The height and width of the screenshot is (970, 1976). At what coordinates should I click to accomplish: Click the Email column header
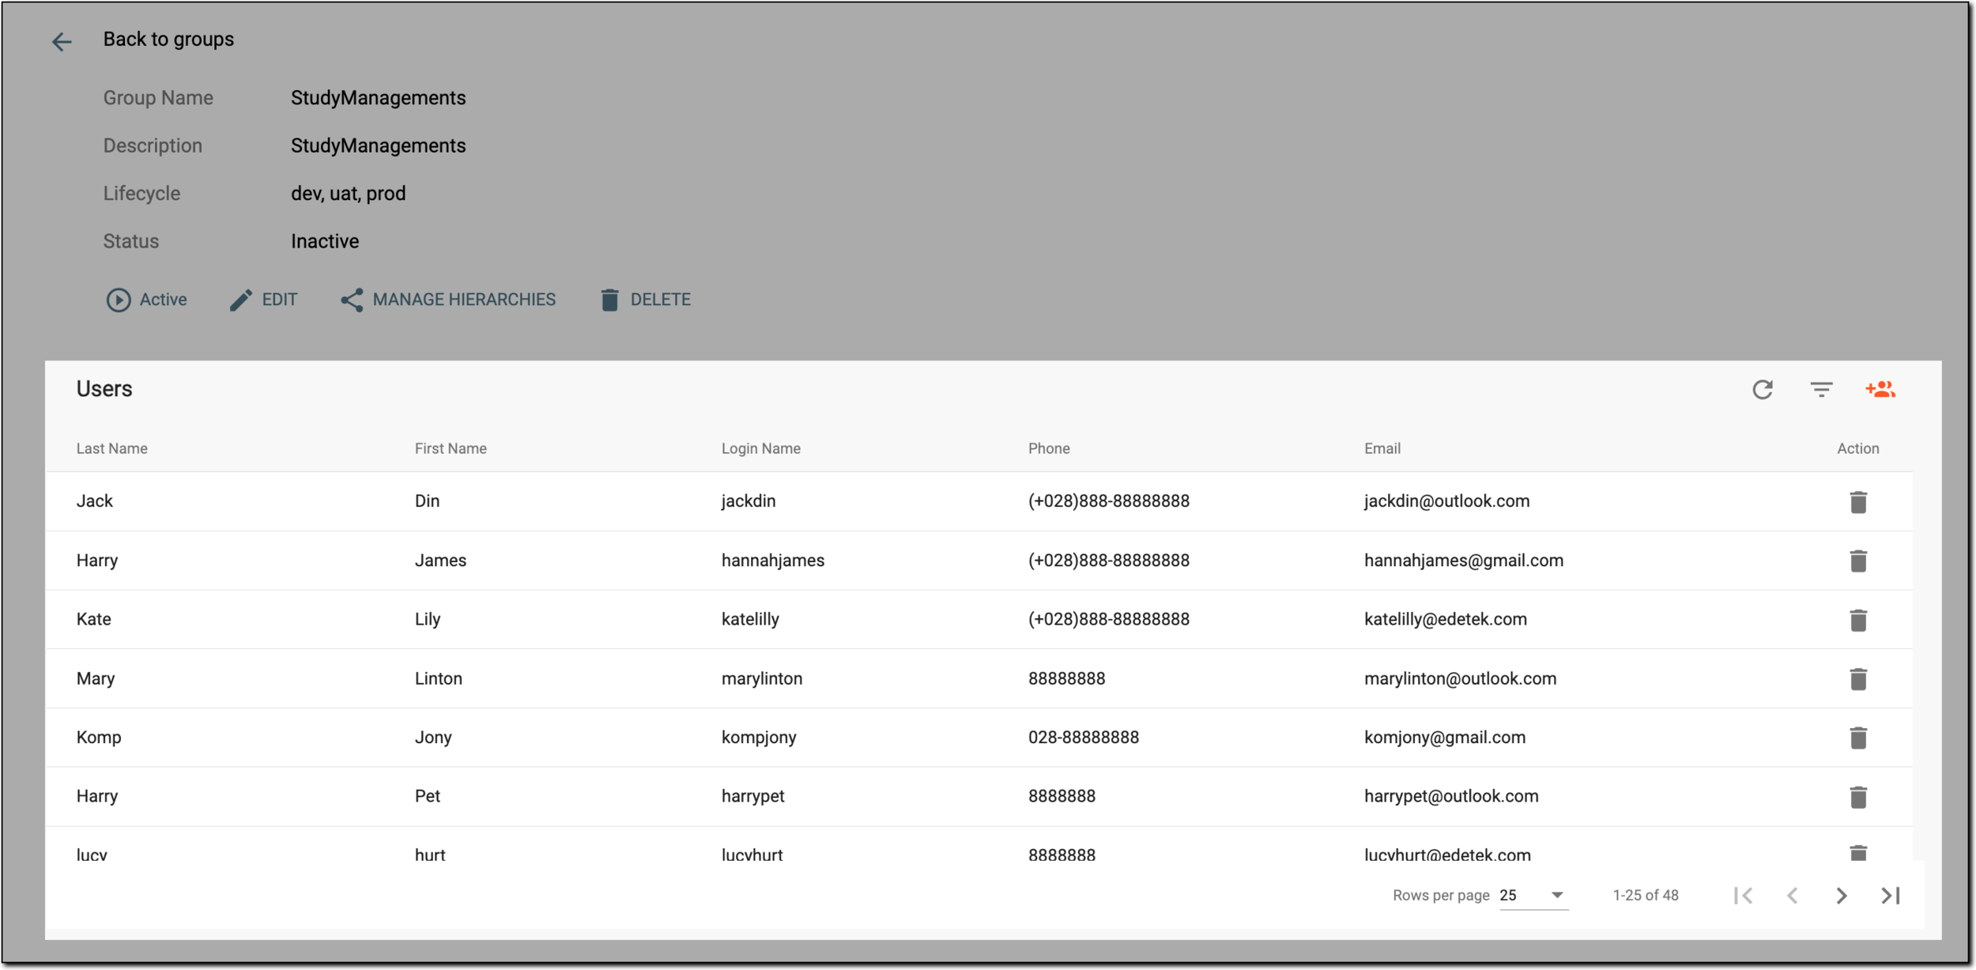point(1382,449)
